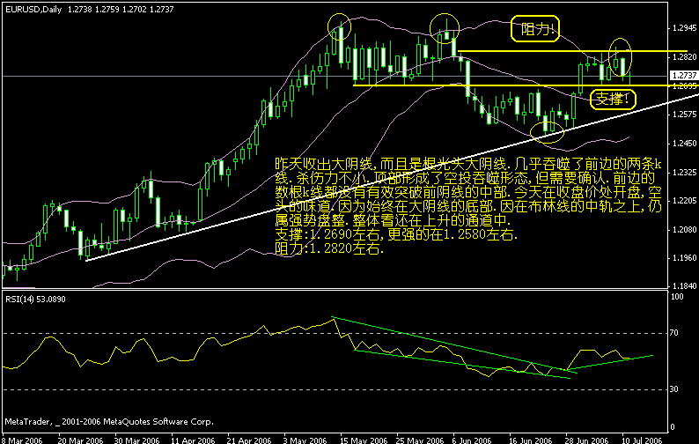Click the 1.2820 price axis label

click(684, 56)
